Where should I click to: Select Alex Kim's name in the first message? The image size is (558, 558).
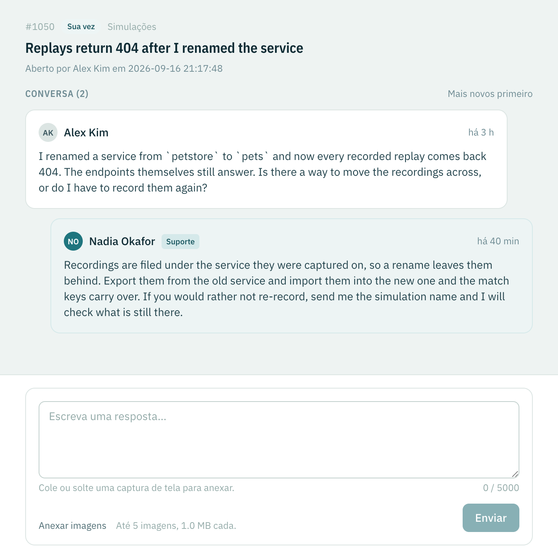(x=86, y=132)
